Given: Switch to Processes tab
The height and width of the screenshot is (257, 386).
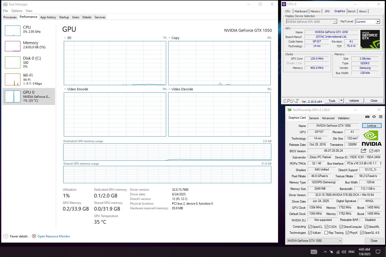Looking at the screenshot, I should pos(10,17).
